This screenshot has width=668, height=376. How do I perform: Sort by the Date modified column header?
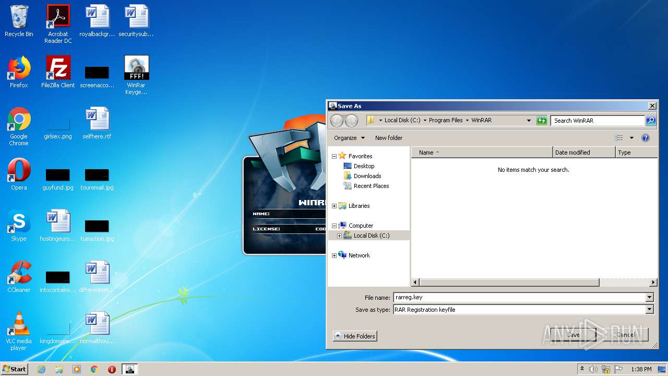(x=584, y=152)
